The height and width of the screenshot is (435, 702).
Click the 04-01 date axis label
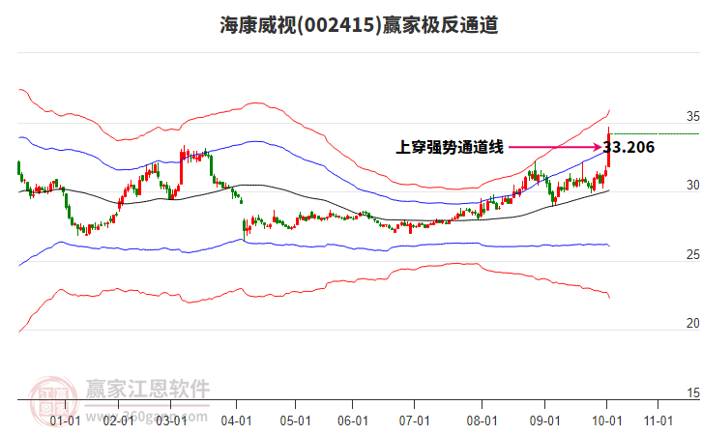(236, 420)
